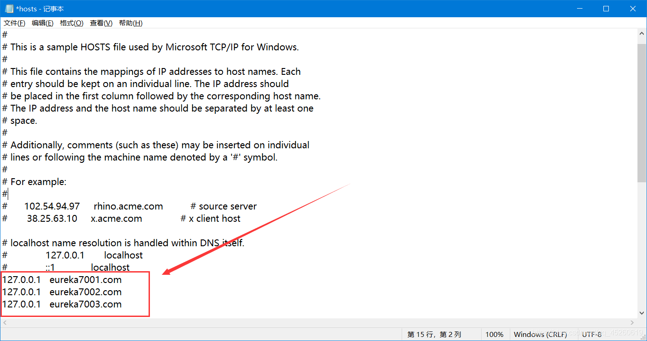Click the UTF-8 encoding status entry
The width and height of the screenshot is (647, 341).
pos(592,335)
